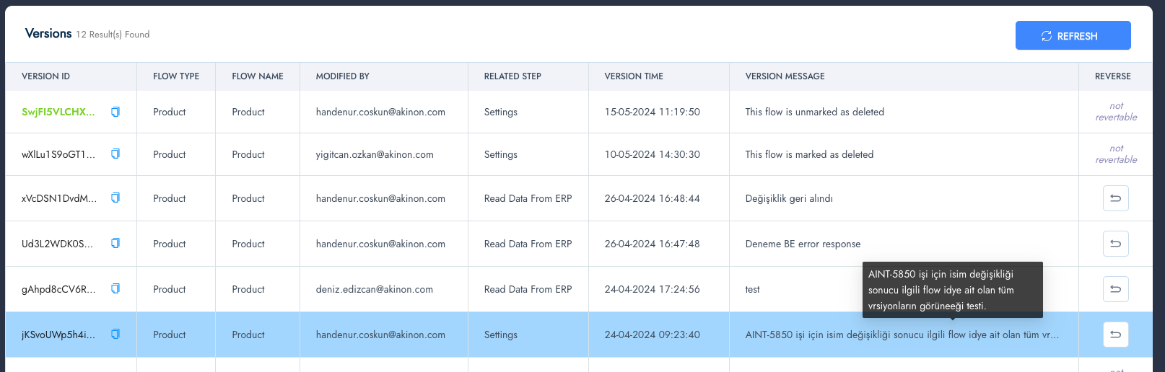Open the green SwjFI5VLCHX version link

click(58, 112)
